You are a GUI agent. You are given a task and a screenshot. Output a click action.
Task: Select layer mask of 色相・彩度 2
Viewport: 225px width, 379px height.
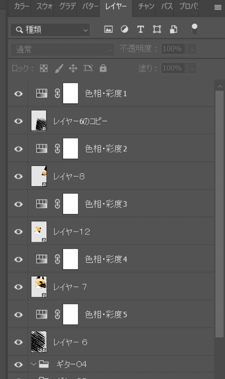point(70,148)
